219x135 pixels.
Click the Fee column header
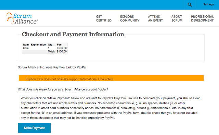coord(59,45)
